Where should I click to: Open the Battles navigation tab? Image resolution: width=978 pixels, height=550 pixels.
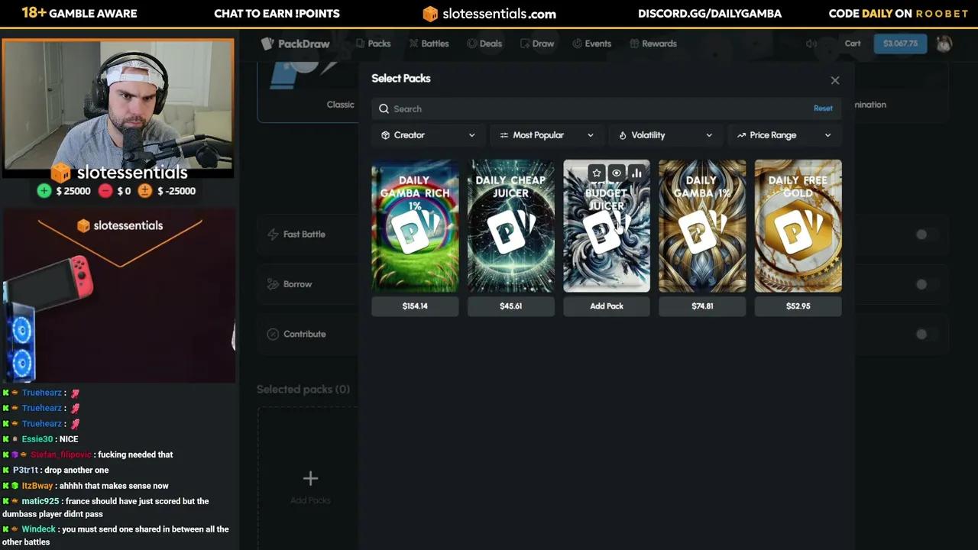pos(429,44)
